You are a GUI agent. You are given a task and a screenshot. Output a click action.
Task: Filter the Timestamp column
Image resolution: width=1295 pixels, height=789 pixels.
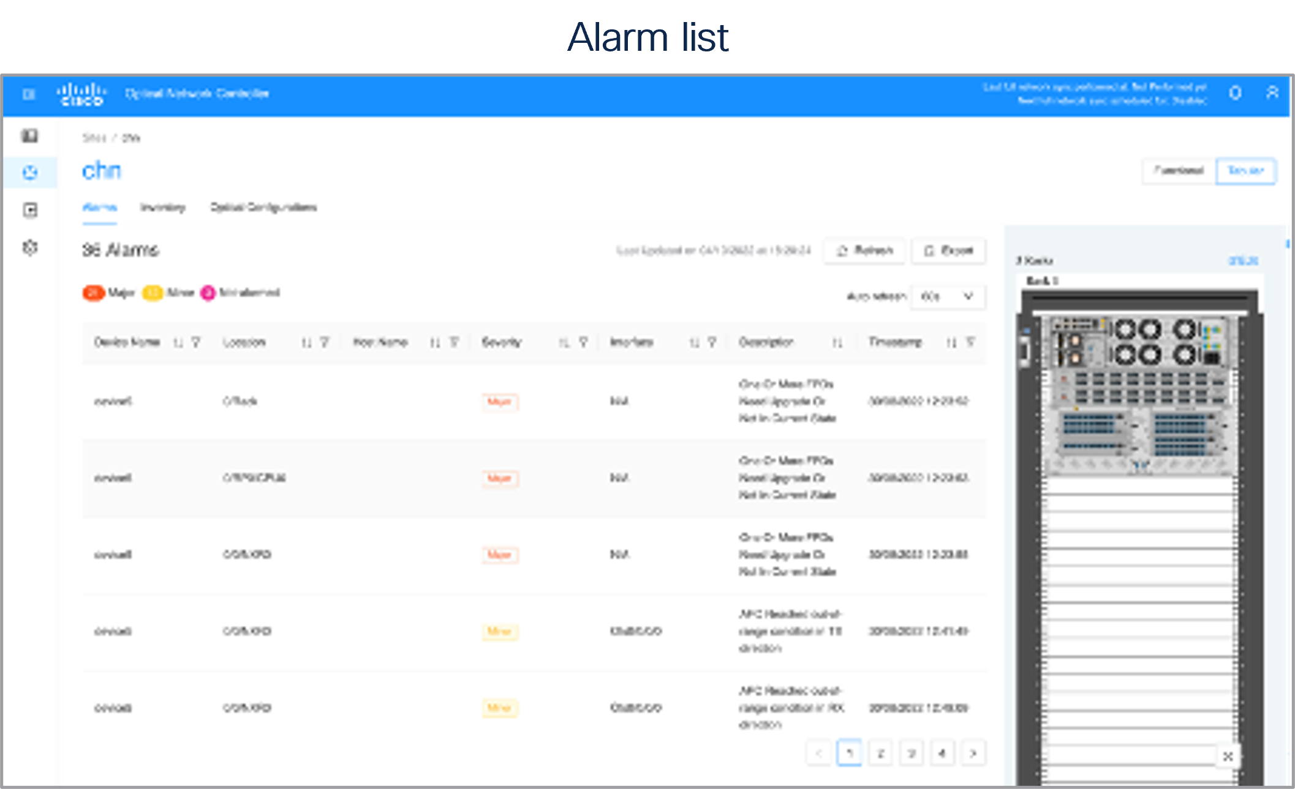pos(970,342)
